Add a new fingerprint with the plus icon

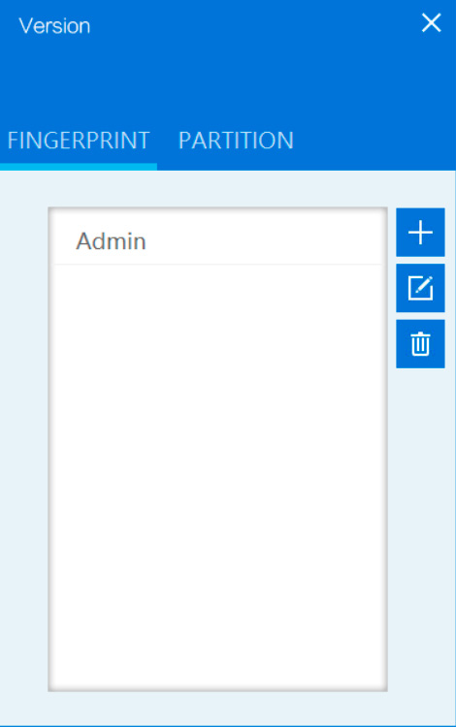tap(420, 233)
